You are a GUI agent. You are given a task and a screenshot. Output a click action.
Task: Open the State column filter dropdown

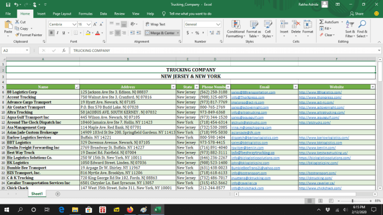click(x=197, y=87)
